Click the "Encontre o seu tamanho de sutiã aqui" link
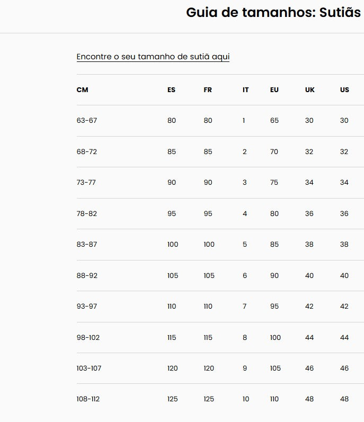The width and height of the screenshot is (364, 422). [x=153, y=57]
